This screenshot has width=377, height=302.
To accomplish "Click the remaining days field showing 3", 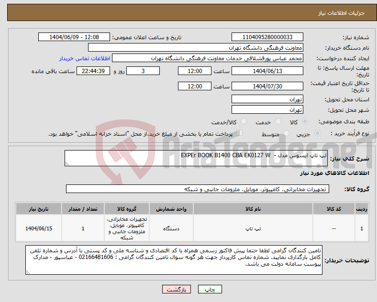I will pos(143,71).
